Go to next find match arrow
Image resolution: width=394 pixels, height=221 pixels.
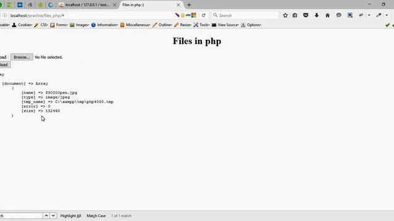coord(54,215)
